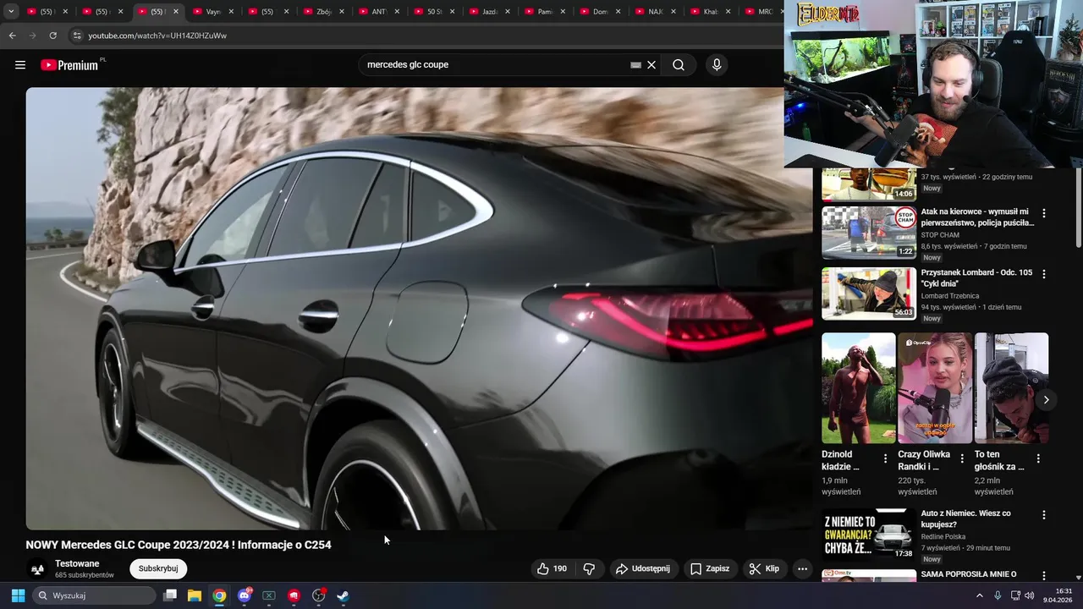Dislike the video with thumbs down
This screenshot has width=1083, height=609.
(x=590, y=569)
